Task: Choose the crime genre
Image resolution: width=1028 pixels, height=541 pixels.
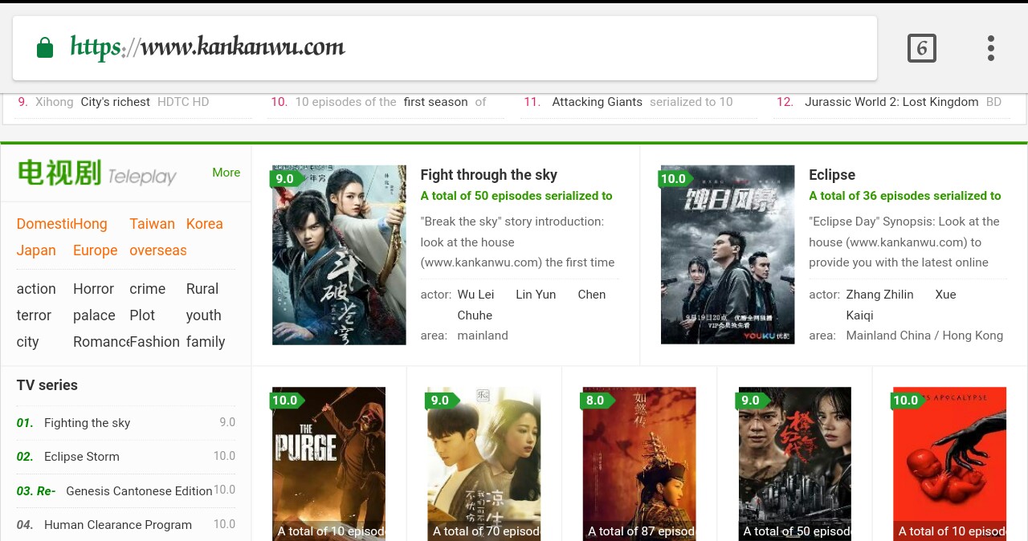Action: click(x=147, y=289)
